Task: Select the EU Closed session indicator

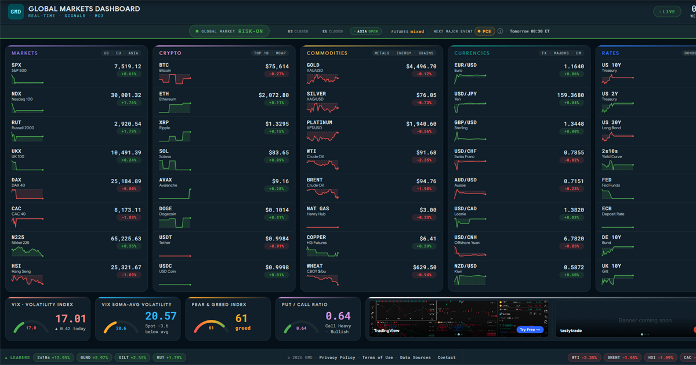Action: (332, 31)
